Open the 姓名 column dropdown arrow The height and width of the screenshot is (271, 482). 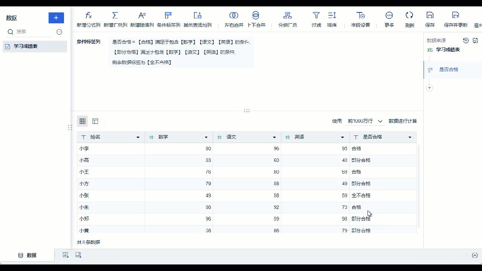tap(138, 137)
